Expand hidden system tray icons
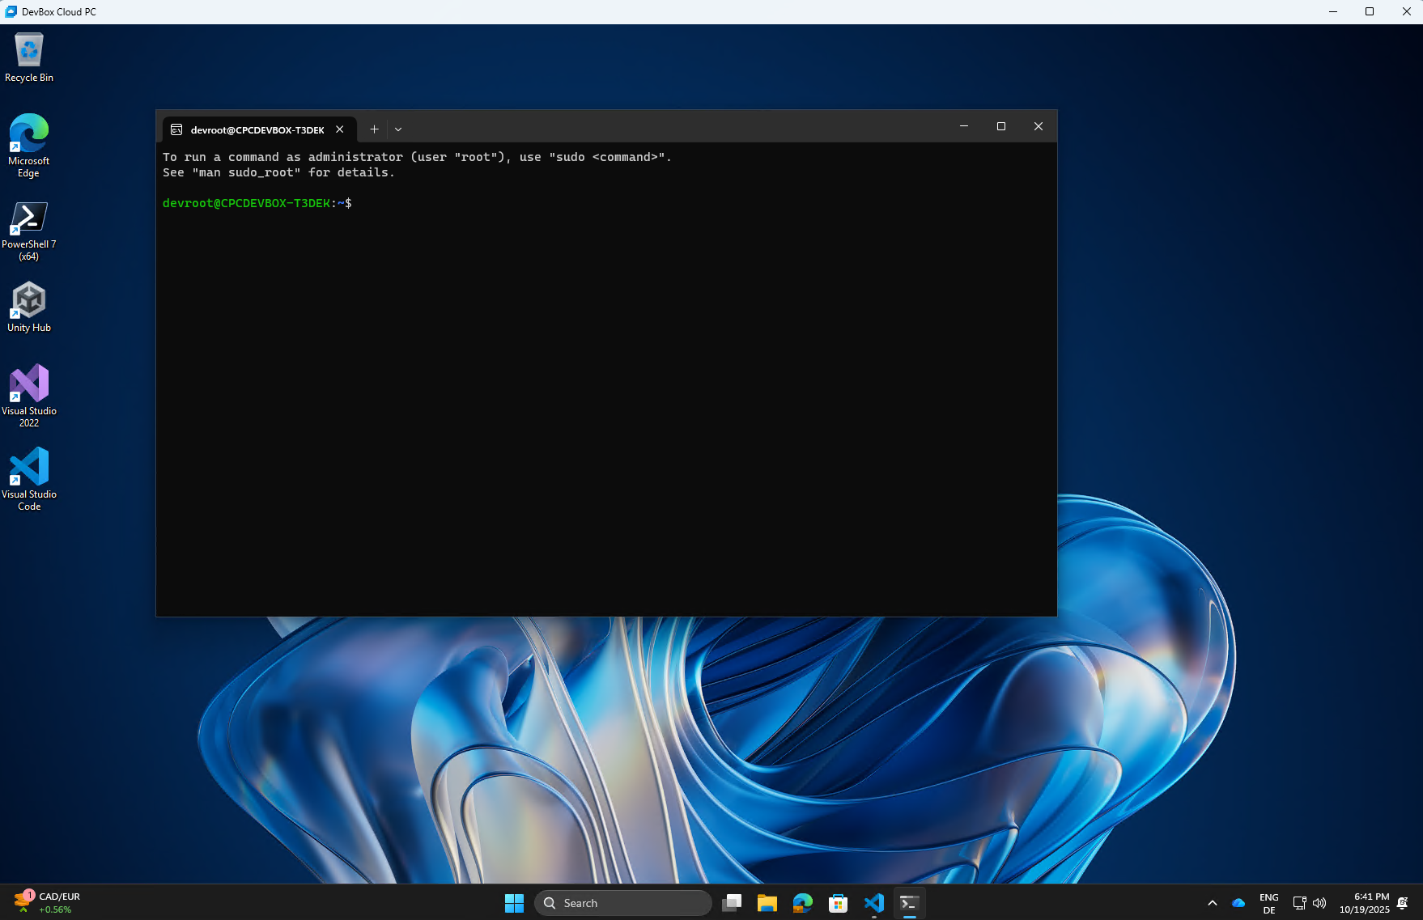The width and height of the screenshot is (1423, 920). pos(1213,902)
